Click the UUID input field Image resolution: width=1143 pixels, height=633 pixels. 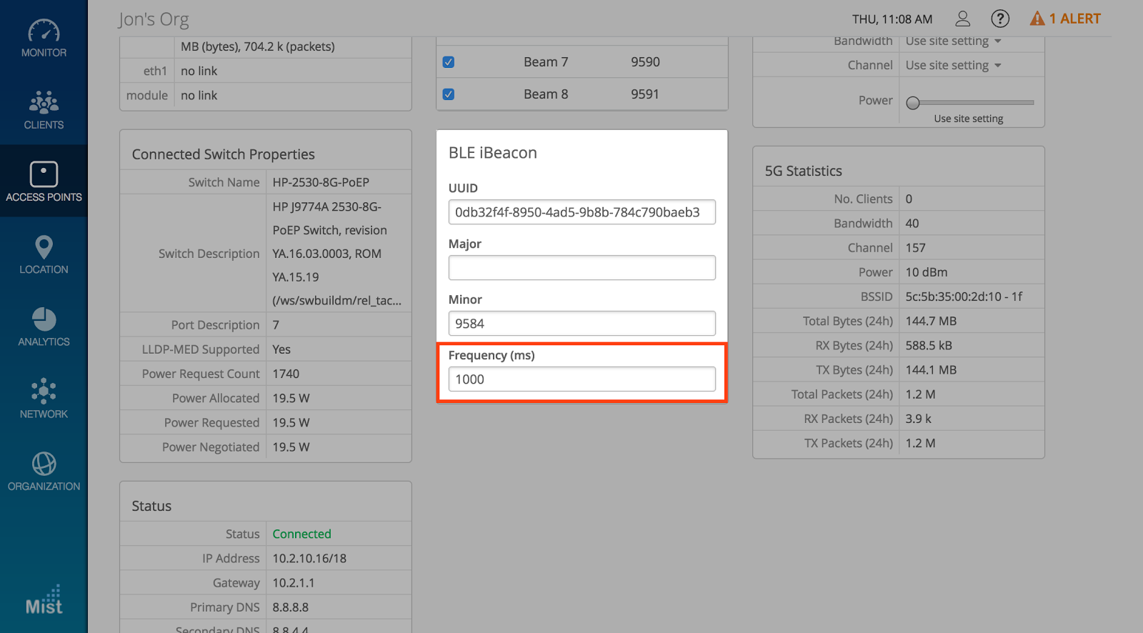[582, 212]
